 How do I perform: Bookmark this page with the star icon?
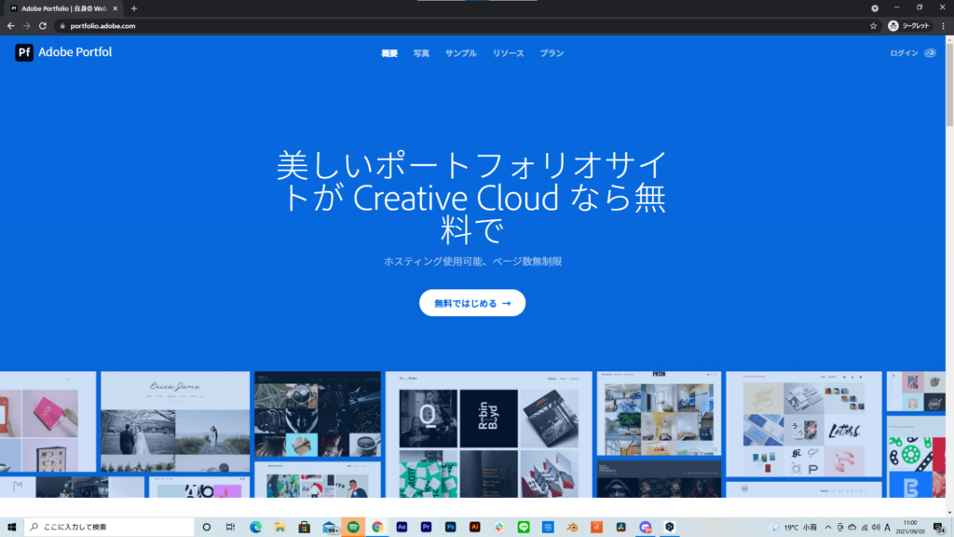click(x=873, y=26)
